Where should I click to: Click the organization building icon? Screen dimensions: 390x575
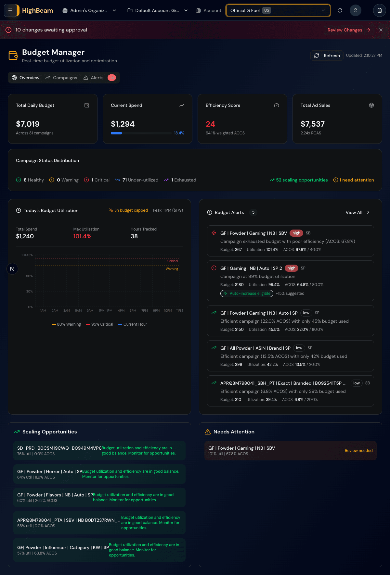(x=65, y=10)
